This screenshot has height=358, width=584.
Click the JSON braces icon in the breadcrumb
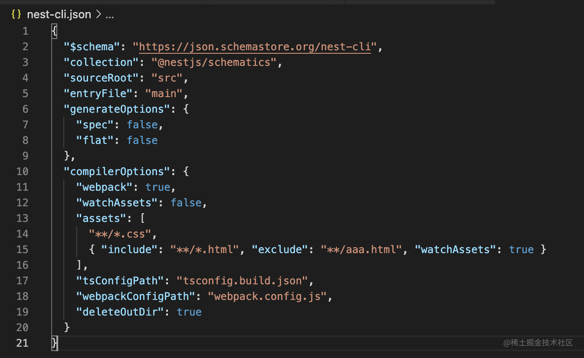pos(16,14)
